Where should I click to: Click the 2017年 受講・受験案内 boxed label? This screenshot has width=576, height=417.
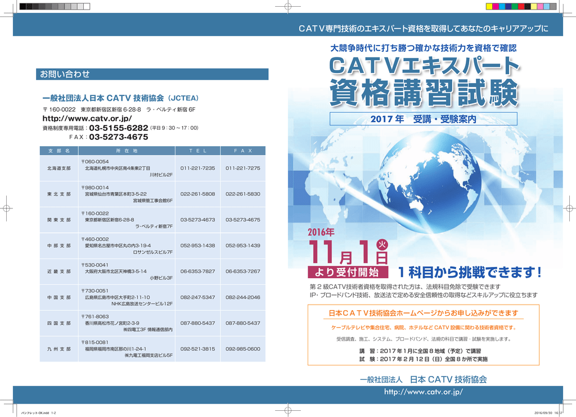424,119
